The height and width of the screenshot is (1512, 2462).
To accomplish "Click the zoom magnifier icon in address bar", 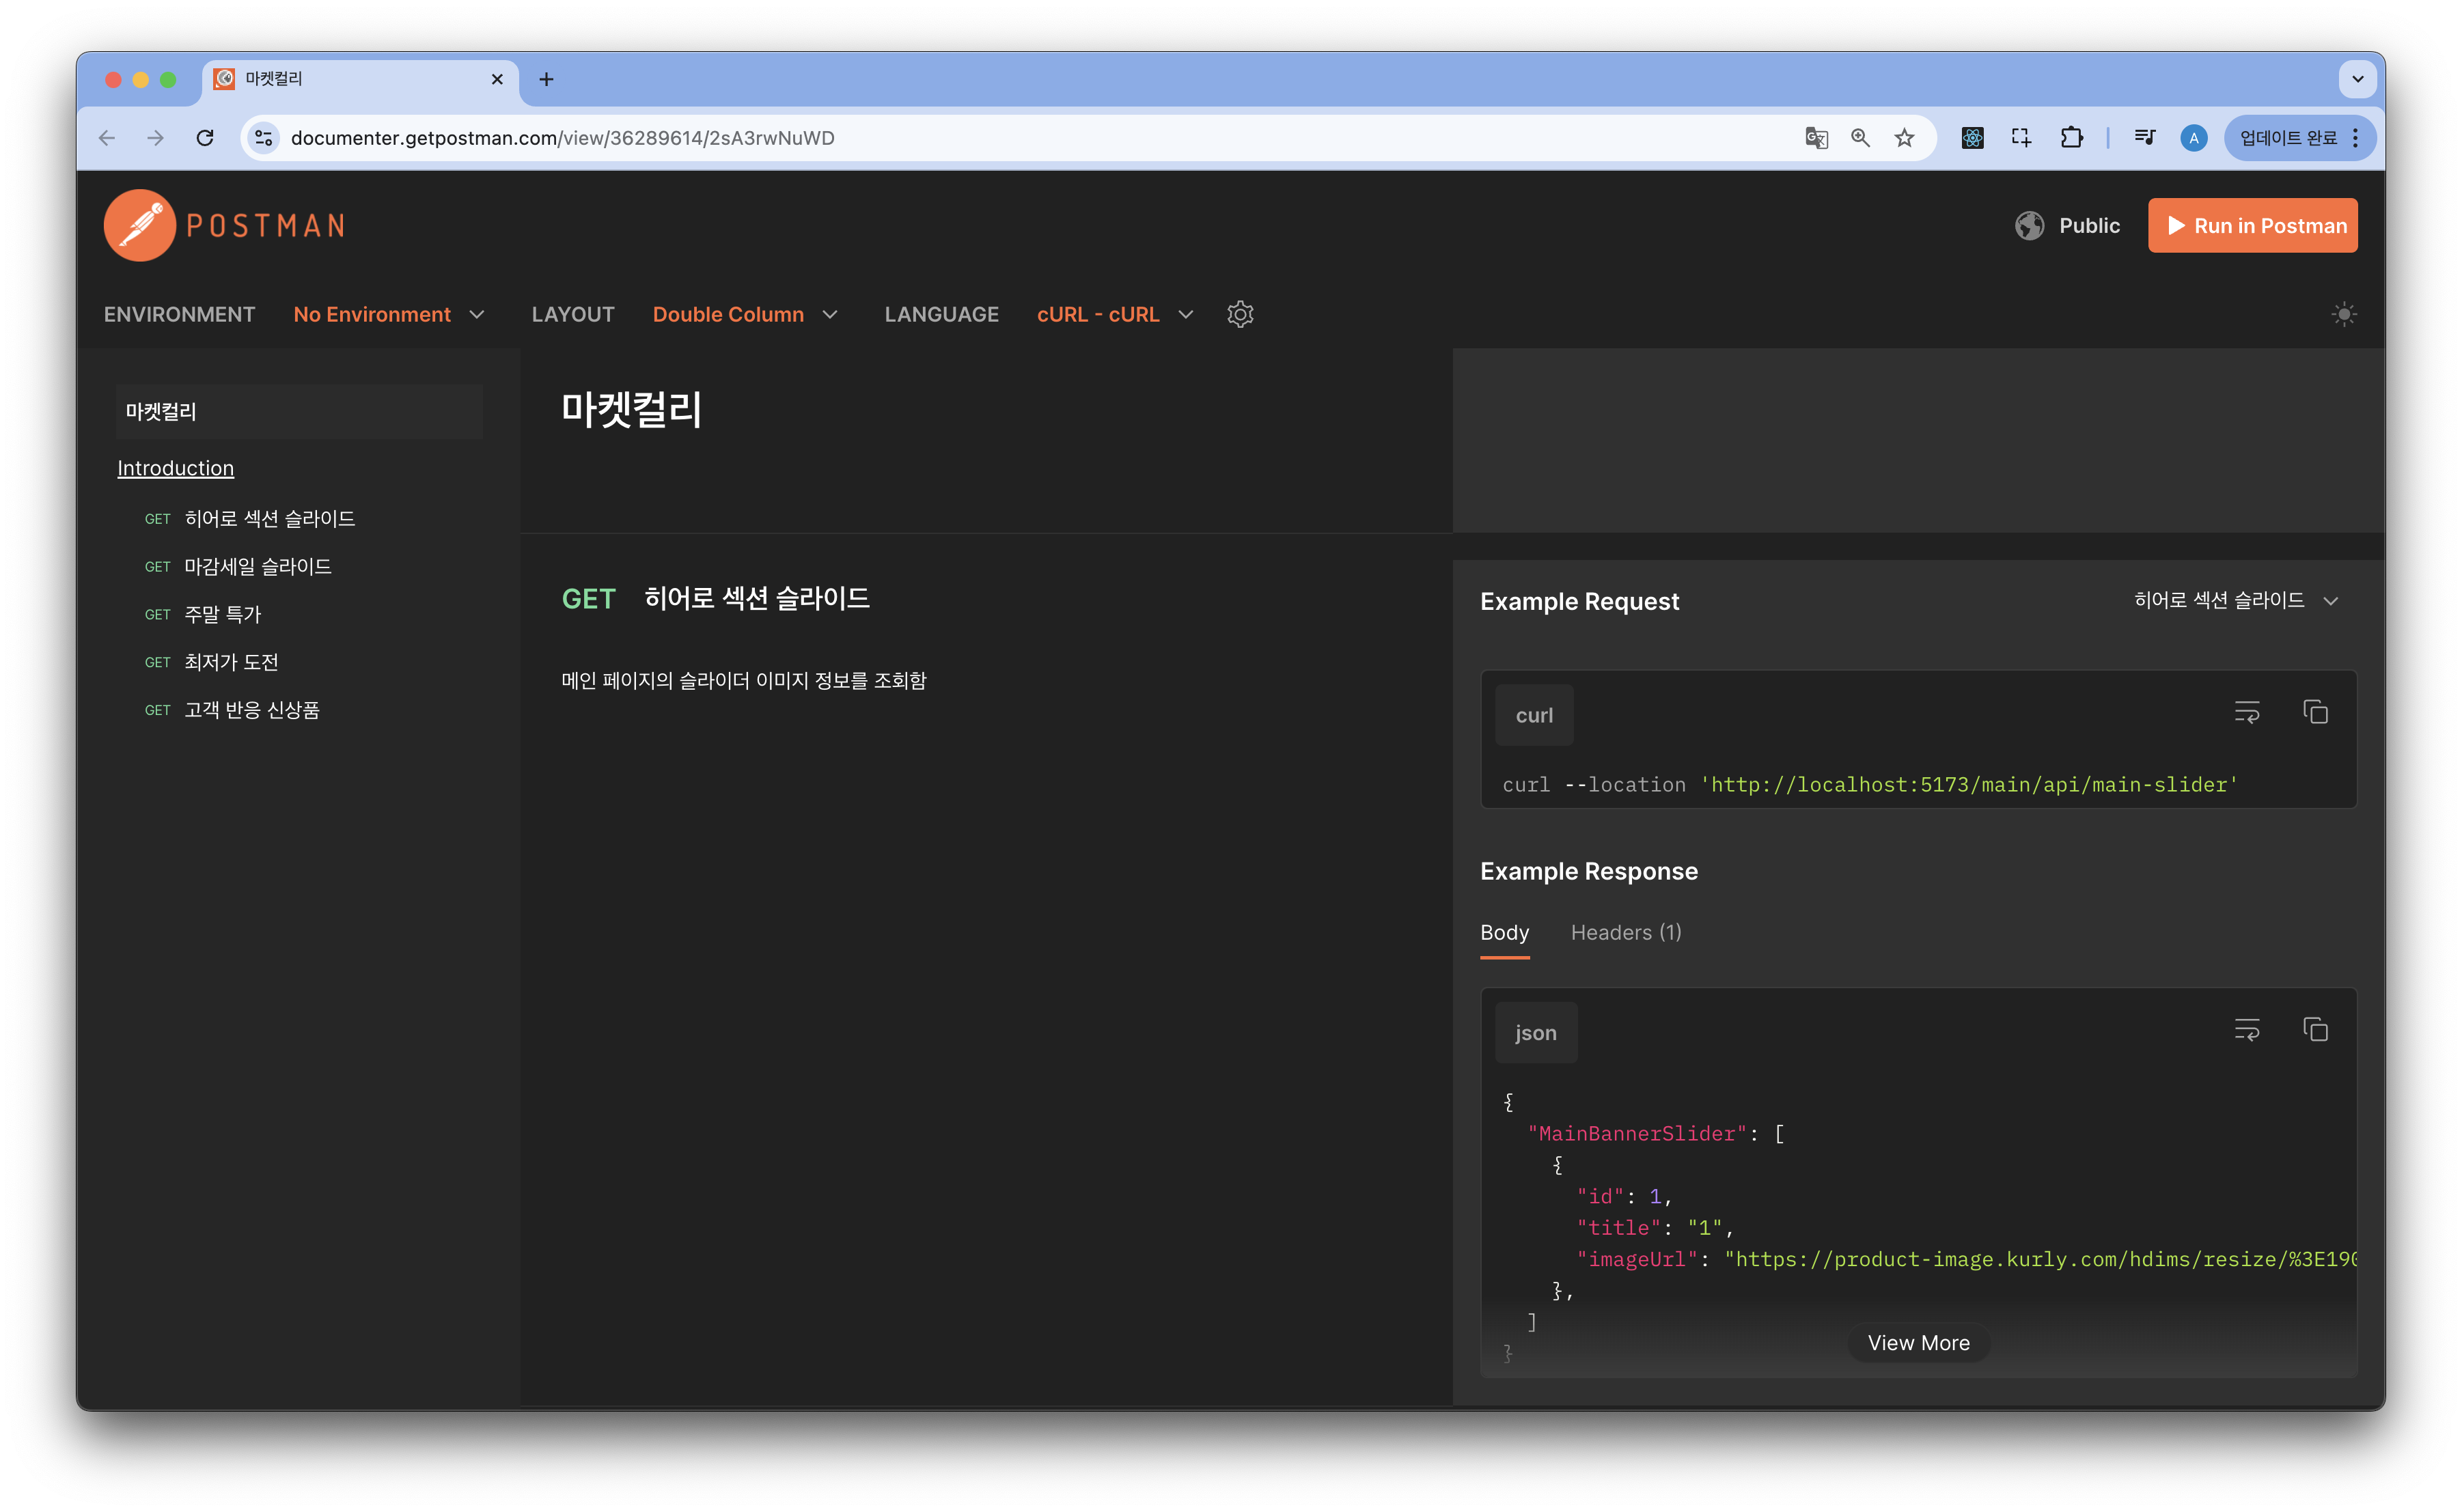I will 1860,138.
